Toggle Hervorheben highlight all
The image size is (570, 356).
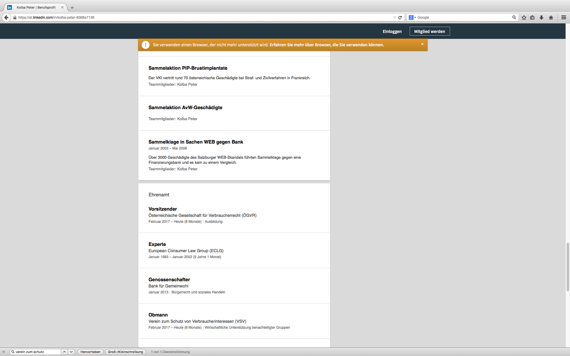coord(91,352)
